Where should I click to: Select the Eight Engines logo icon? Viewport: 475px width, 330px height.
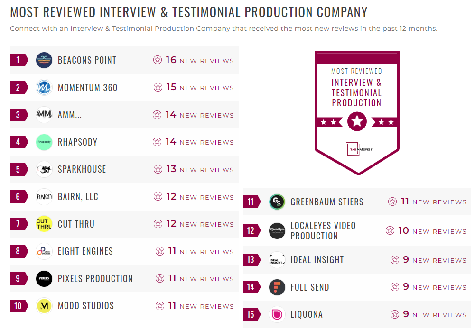coord(44,251)
